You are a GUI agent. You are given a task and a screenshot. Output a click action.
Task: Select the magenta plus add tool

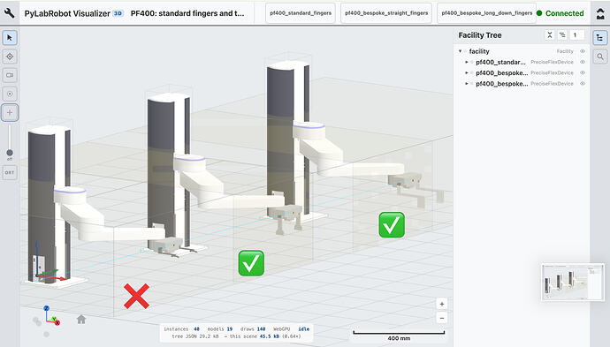click(10, 112)
